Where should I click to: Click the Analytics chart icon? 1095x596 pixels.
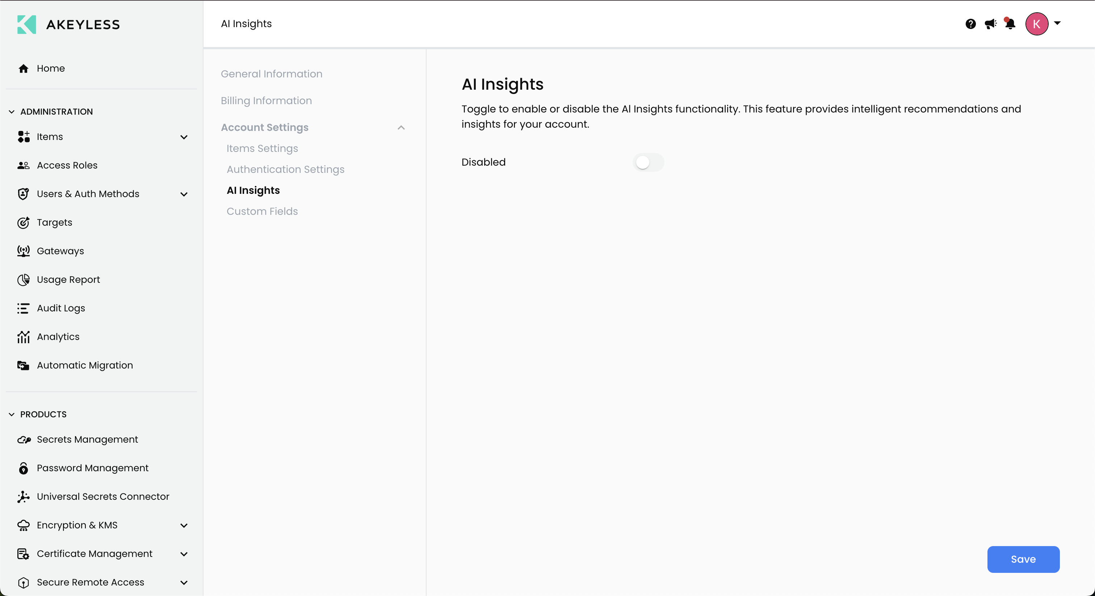point(24,337)
